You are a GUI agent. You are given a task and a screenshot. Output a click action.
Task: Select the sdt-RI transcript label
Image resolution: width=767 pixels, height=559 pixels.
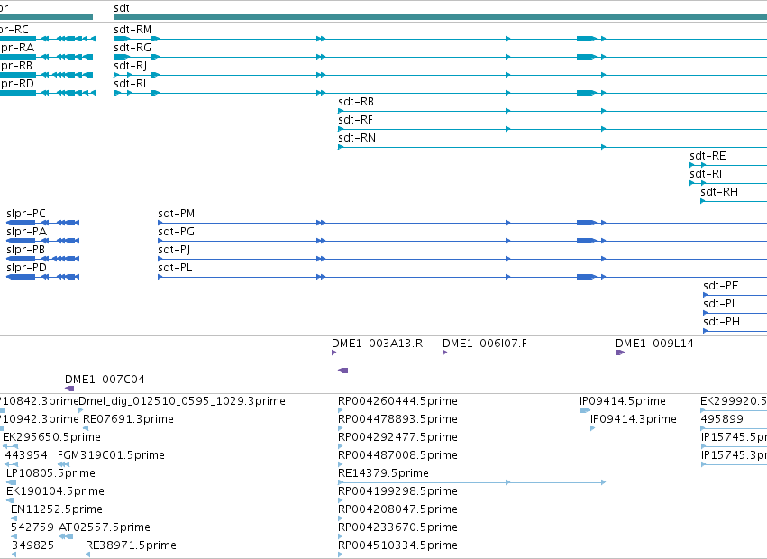706,174
